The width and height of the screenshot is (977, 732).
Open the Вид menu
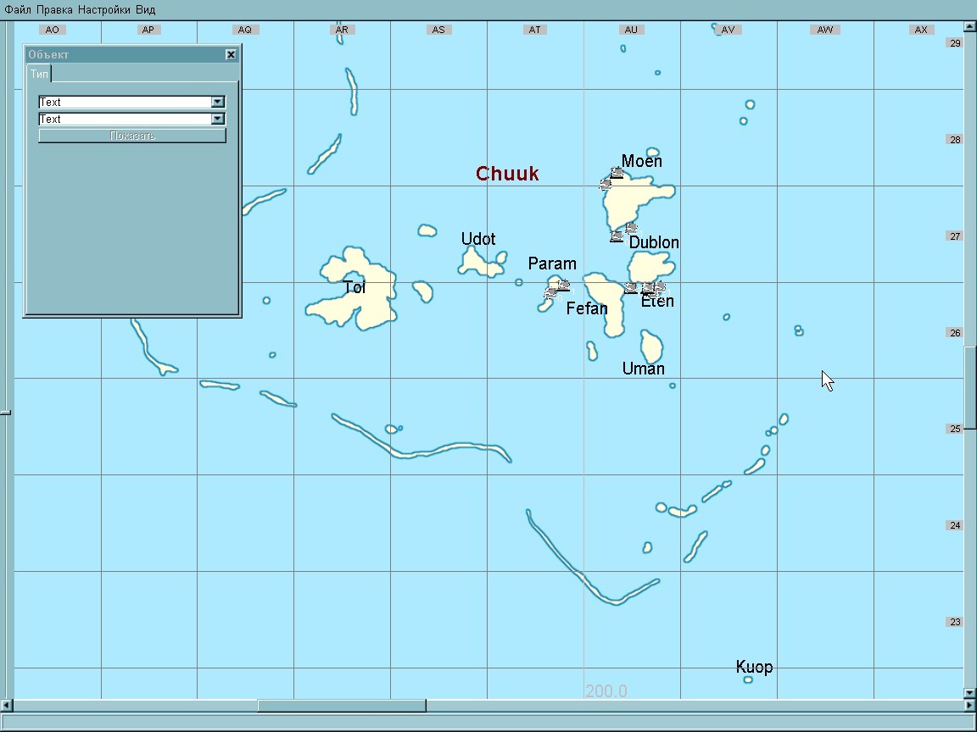(145, 10)
